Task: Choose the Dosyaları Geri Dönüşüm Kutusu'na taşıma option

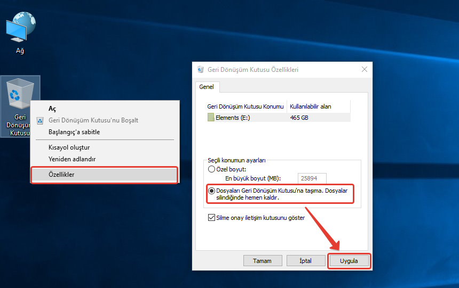Action: 212,191
